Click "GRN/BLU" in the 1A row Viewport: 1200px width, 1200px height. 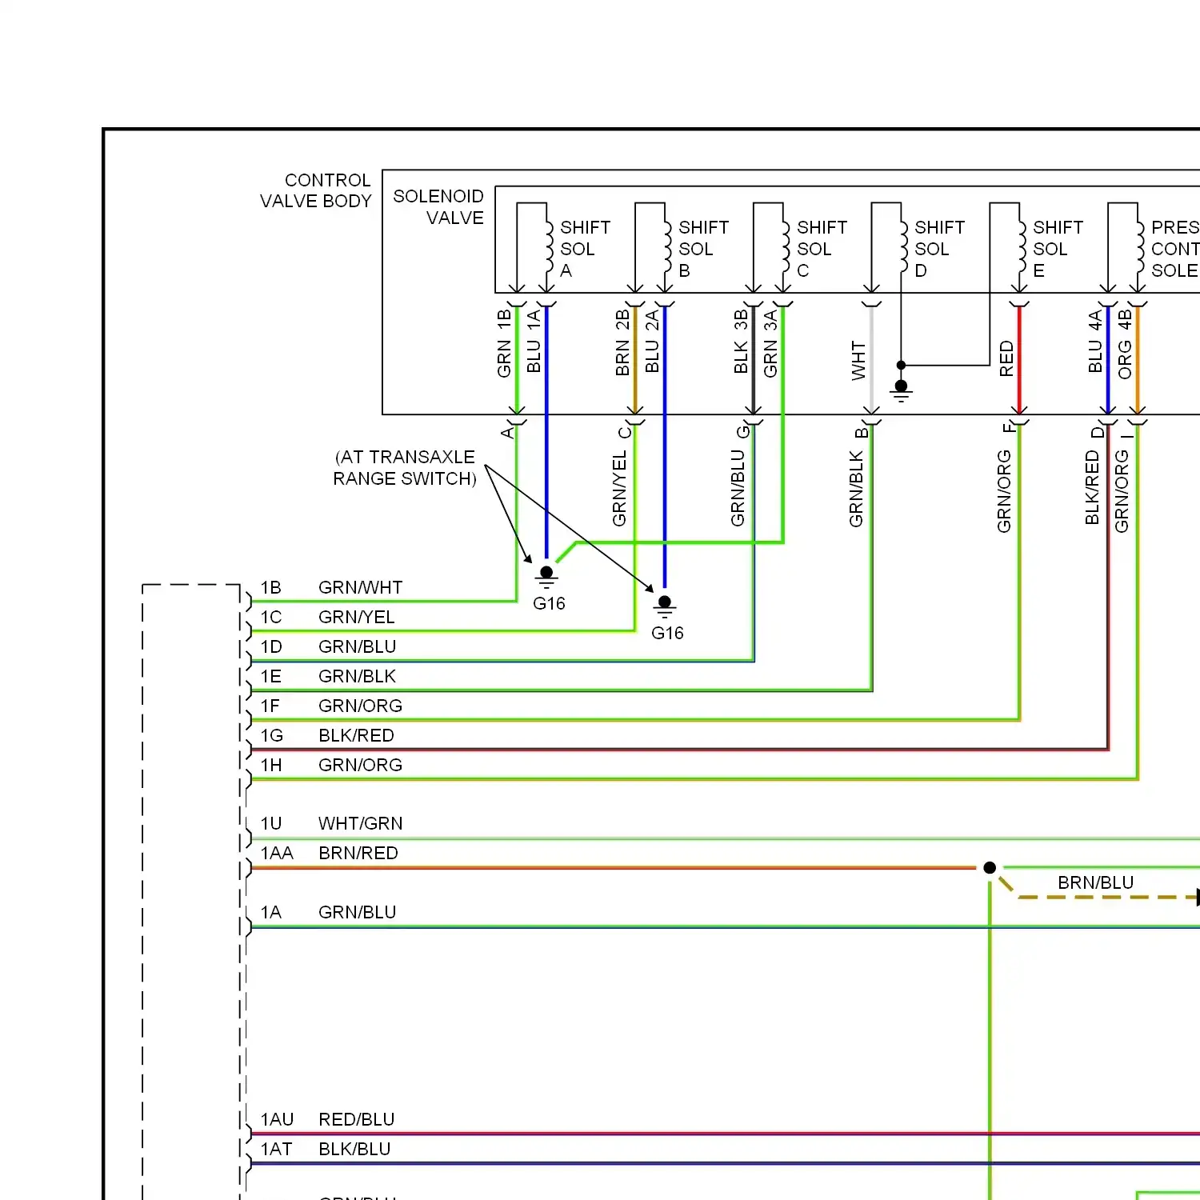coord(357,913)
